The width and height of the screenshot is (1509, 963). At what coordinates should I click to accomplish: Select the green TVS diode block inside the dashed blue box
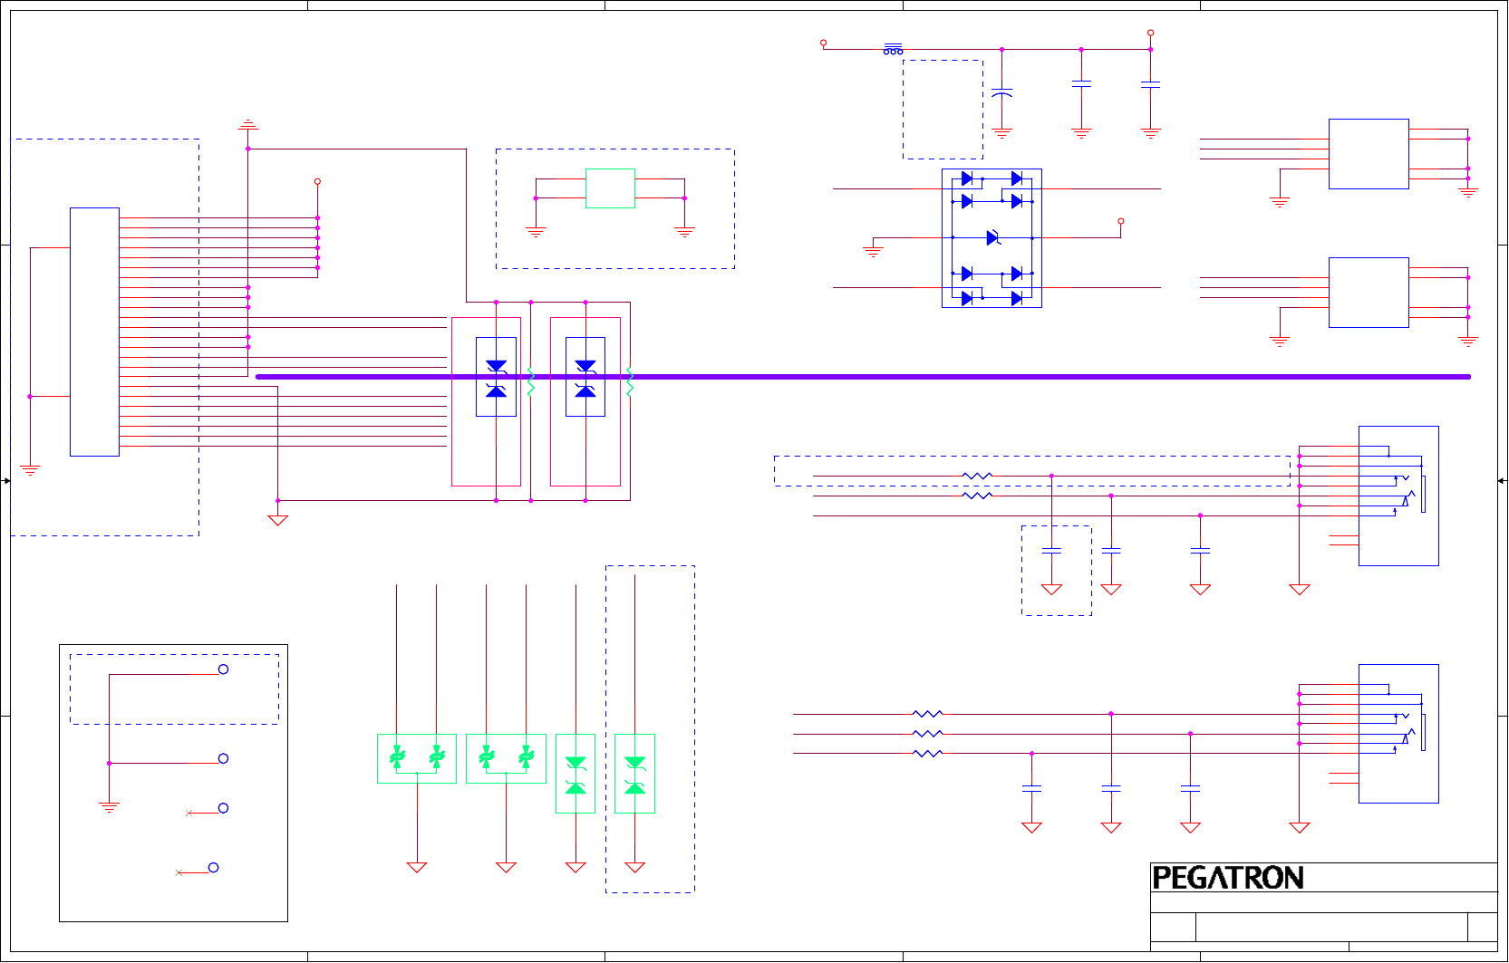pos(634,774)
